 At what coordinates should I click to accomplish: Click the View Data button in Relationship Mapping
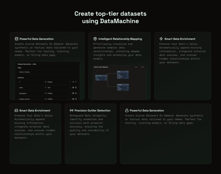pyautogui.click(x=136, y=67)
